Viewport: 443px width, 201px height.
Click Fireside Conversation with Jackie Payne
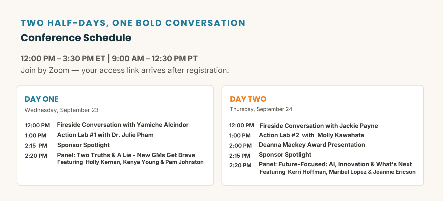point(319,126)
